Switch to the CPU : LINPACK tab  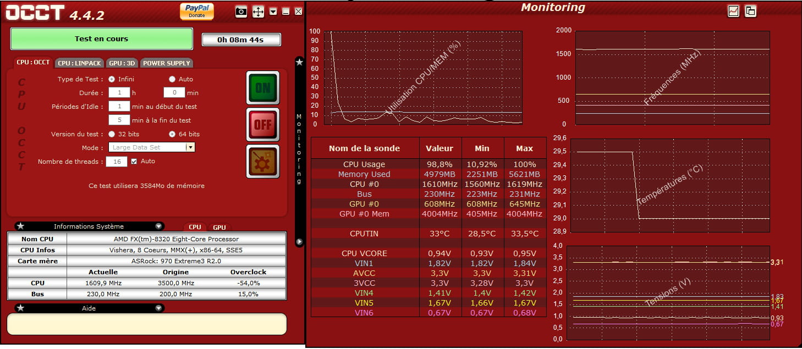80,63
